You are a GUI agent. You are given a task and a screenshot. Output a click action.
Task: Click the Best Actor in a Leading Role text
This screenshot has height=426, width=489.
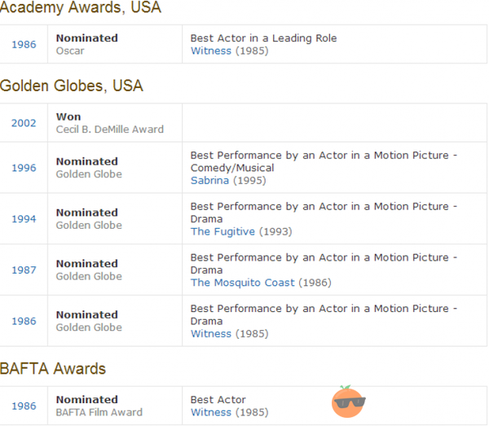[x=263, y=38]
